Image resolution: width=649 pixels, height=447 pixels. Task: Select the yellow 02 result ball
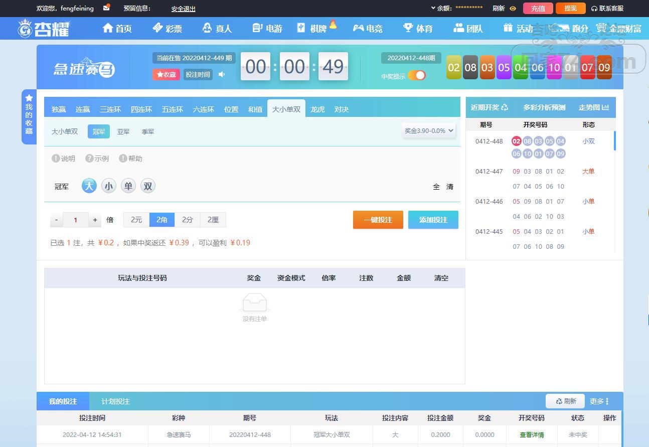[x=454, y=68]
